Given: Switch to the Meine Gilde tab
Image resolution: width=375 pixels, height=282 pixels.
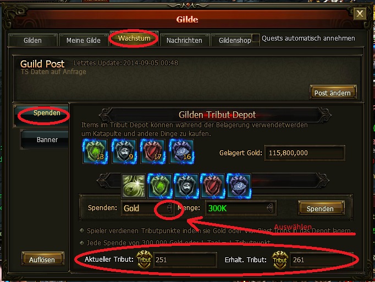Looking at the screenshot, I should (83, 40).
